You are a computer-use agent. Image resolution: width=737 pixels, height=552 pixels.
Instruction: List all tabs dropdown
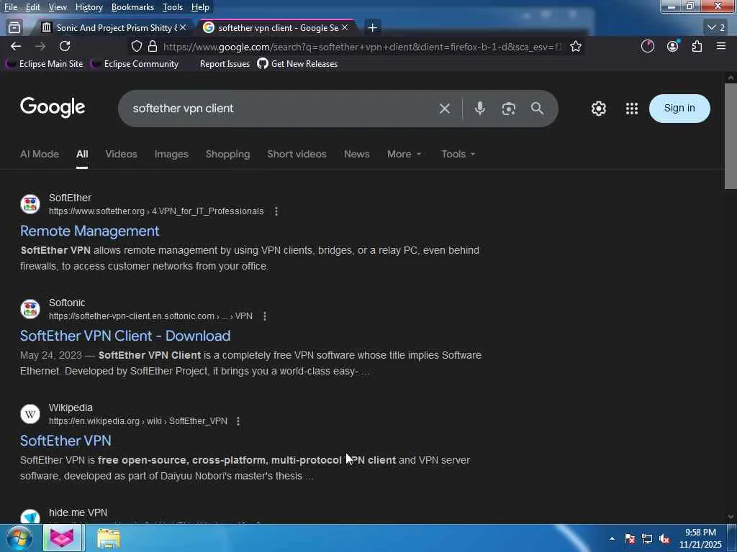pos(716,28)
